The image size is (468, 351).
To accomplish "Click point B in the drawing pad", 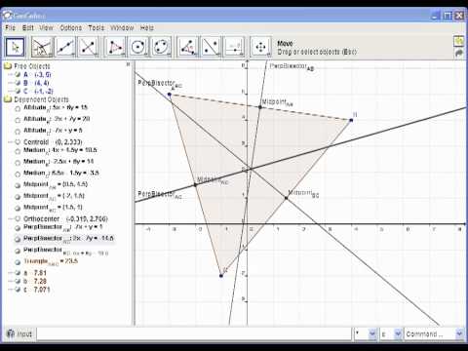I will coord(351,120).
